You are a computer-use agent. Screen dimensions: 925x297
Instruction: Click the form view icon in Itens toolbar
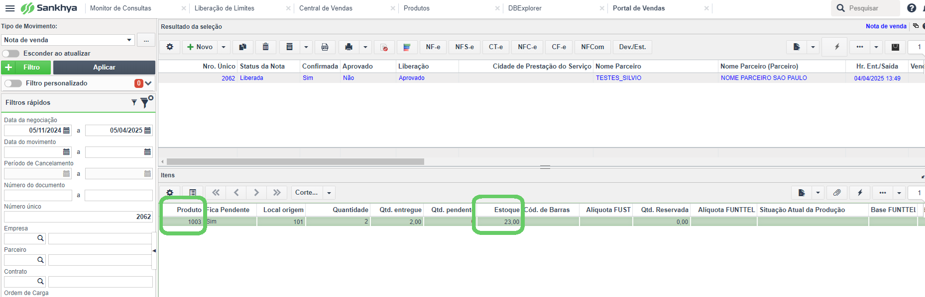click(193, 192)
